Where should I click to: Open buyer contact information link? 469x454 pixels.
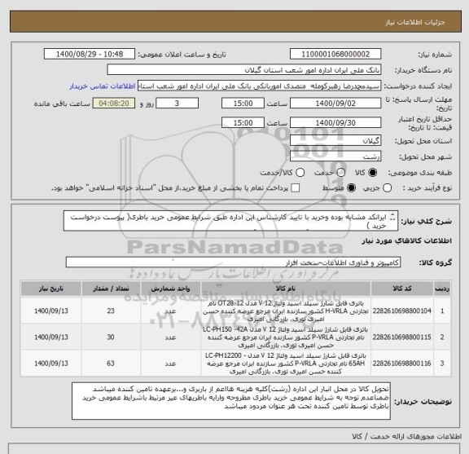[103, 86]
